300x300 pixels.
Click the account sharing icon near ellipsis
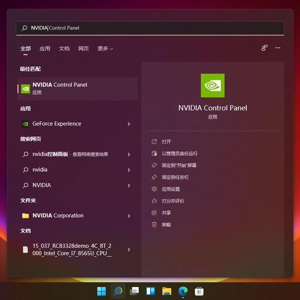(264, 48)
